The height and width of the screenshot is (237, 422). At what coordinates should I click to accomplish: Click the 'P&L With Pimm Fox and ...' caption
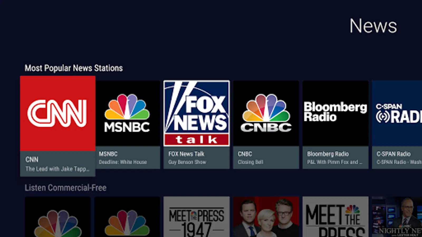click(335, 162)
